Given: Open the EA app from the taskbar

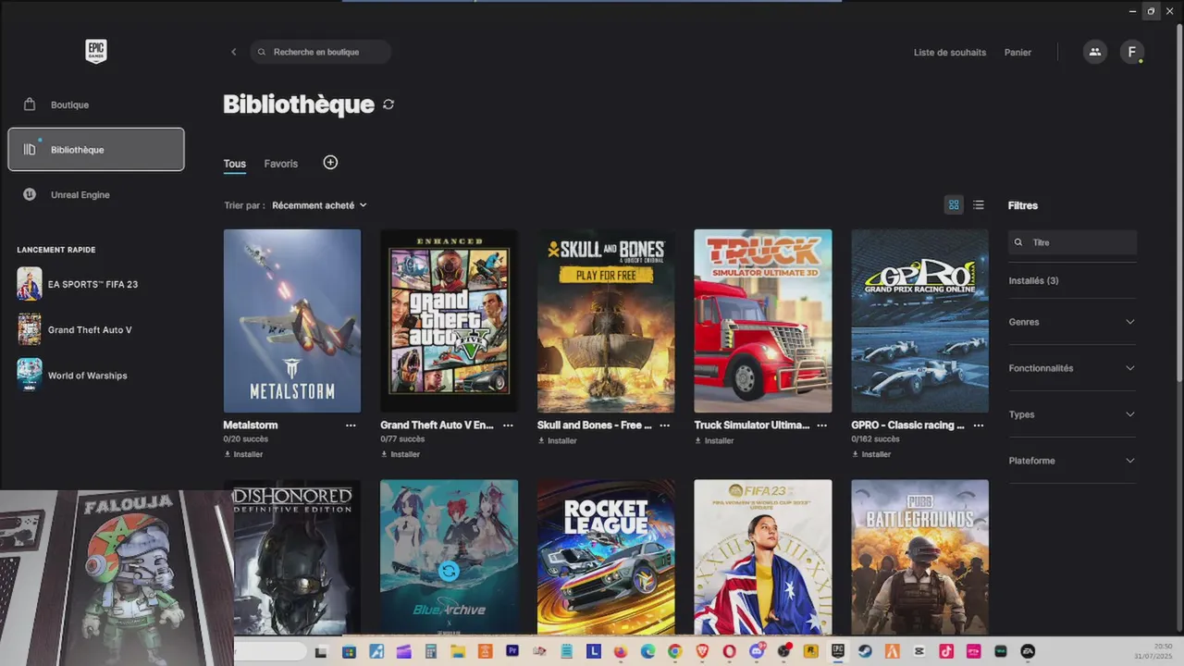Looking at the screenshot, I should (1028, 651).
